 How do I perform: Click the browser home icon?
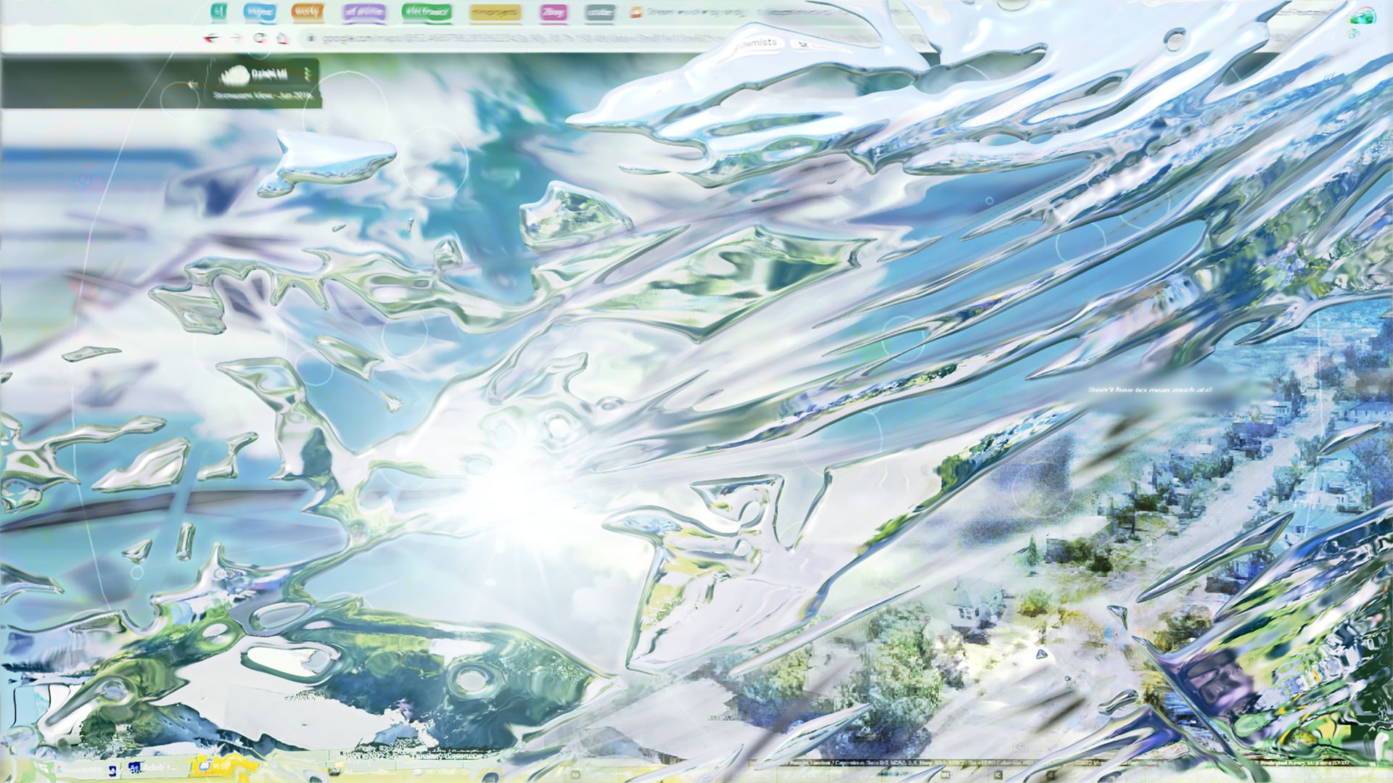282,38
